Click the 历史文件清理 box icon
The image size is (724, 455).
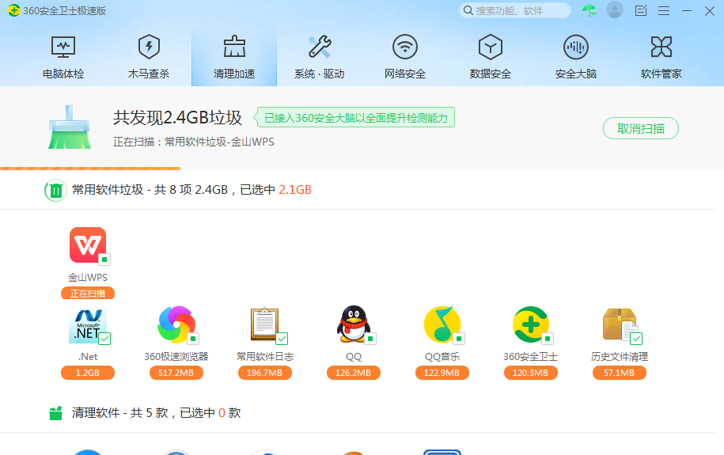click(x=620, y=324)
